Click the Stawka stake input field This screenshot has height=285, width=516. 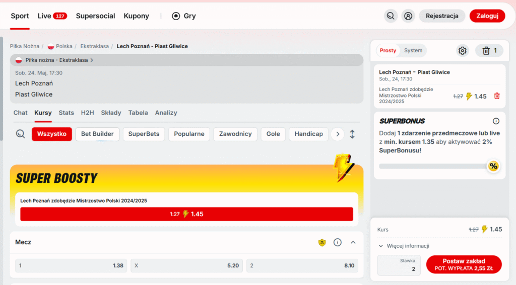click(x=399, y=265)
